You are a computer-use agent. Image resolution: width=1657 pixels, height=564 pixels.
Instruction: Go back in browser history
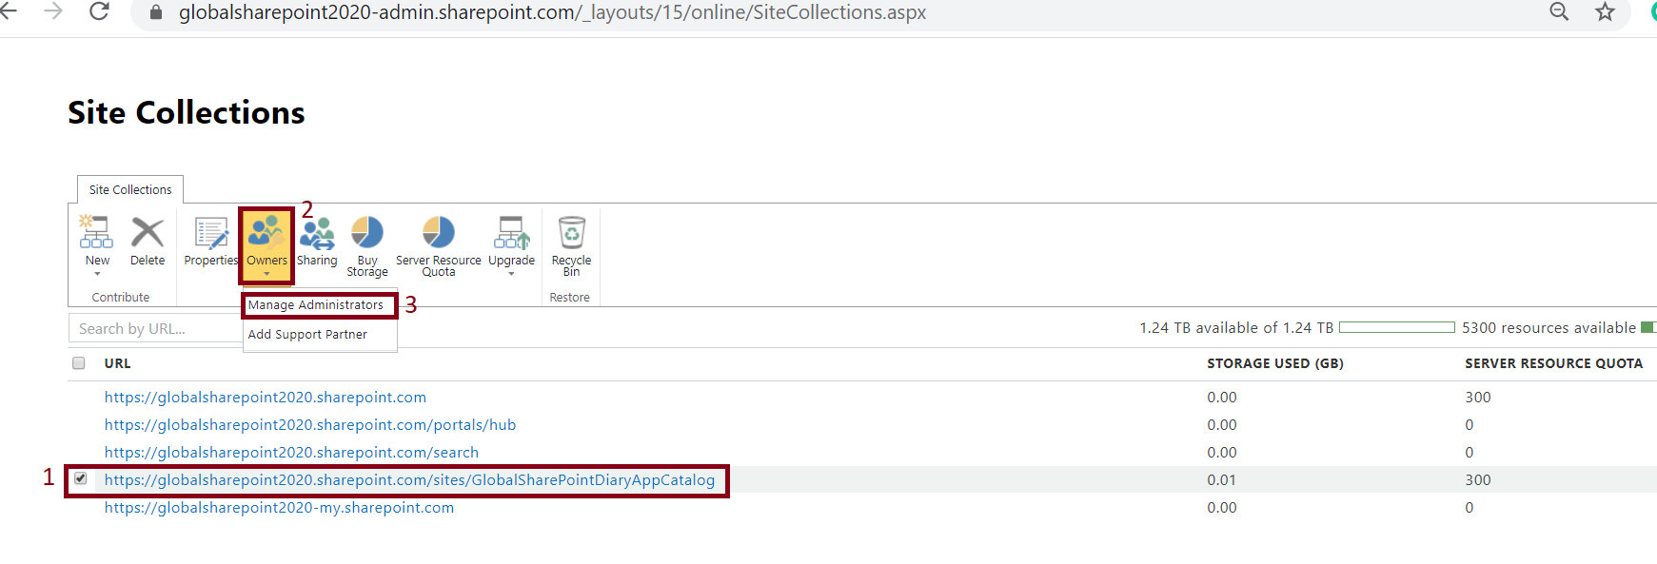[x=9, y=11]
